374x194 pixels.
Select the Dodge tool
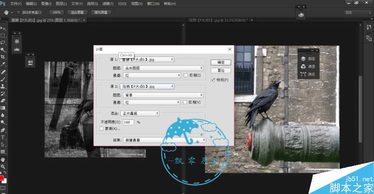(3, 122)
